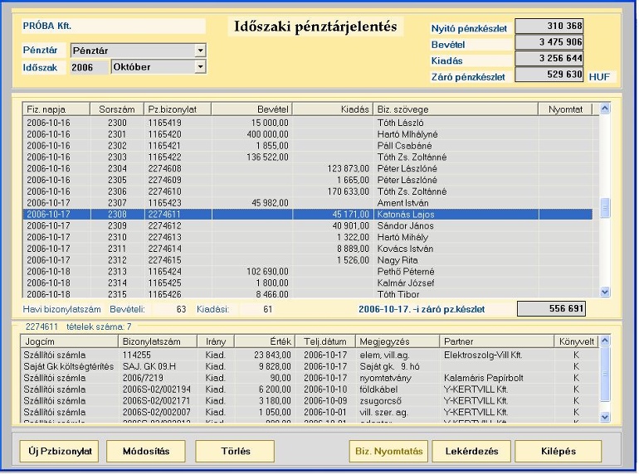The image size is (639, 474).
Task: Click the Lekérdezés button
Action: (x=471, y=452)
